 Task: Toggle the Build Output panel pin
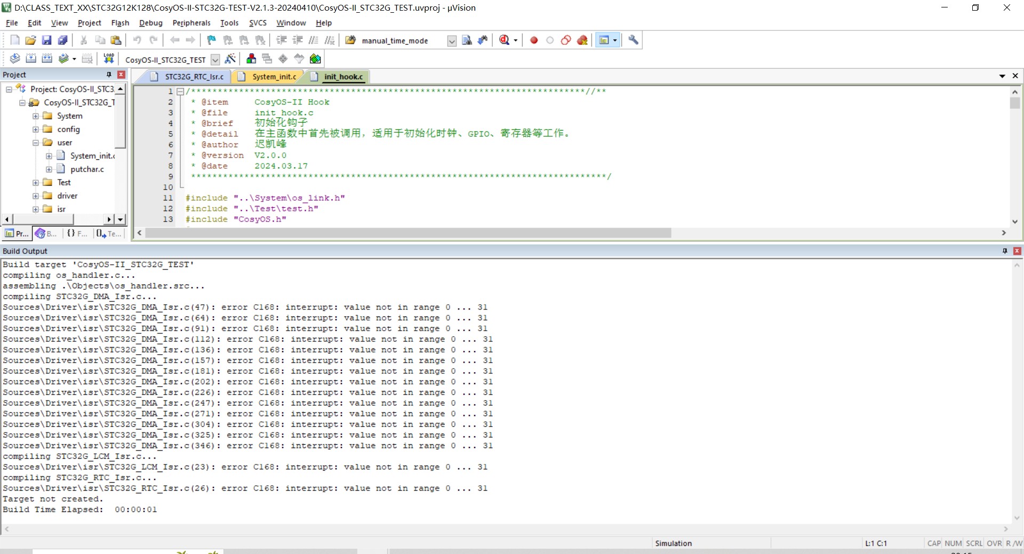(x=1005, y=251)
